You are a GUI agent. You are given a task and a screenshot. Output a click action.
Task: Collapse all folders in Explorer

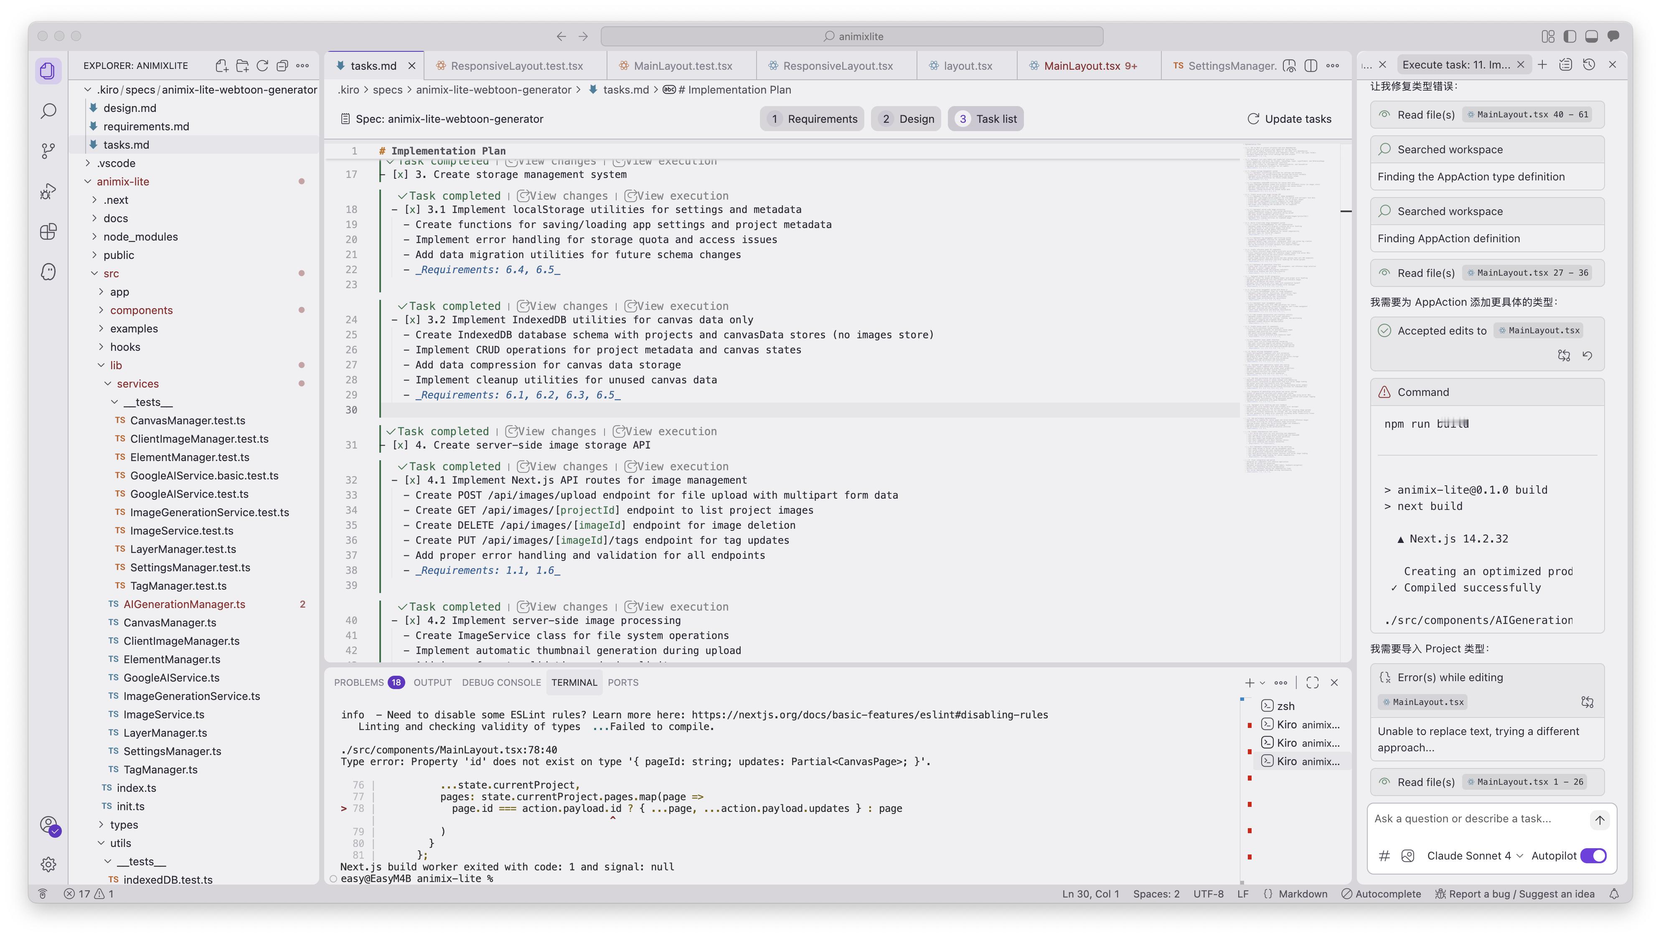tap(282, 66)
